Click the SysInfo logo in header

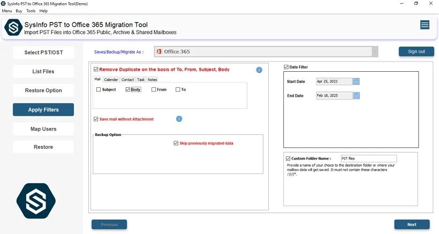pos(13,28)
